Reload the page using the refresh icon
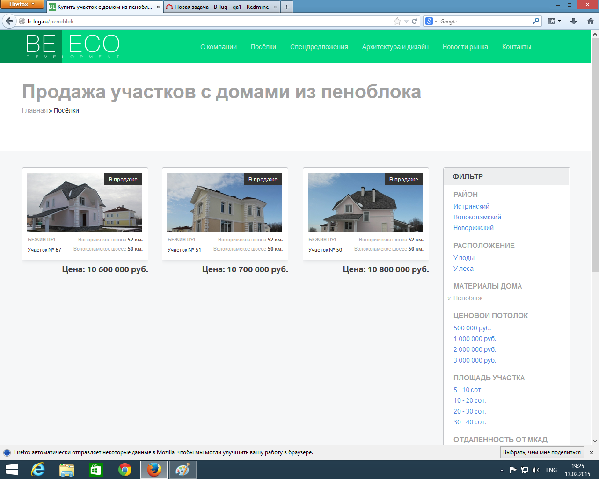Screen dimensions: 599x479 [414, 21]
